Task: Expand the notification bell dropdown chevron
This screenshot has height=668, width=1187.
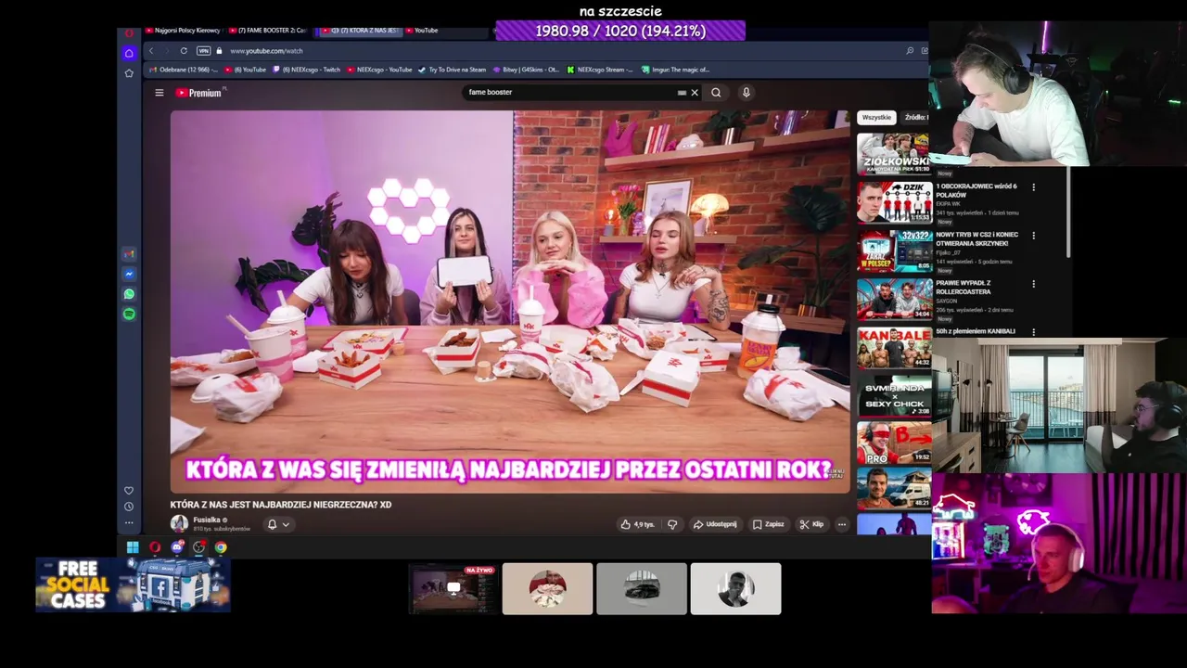Action: tap(286, 524)
